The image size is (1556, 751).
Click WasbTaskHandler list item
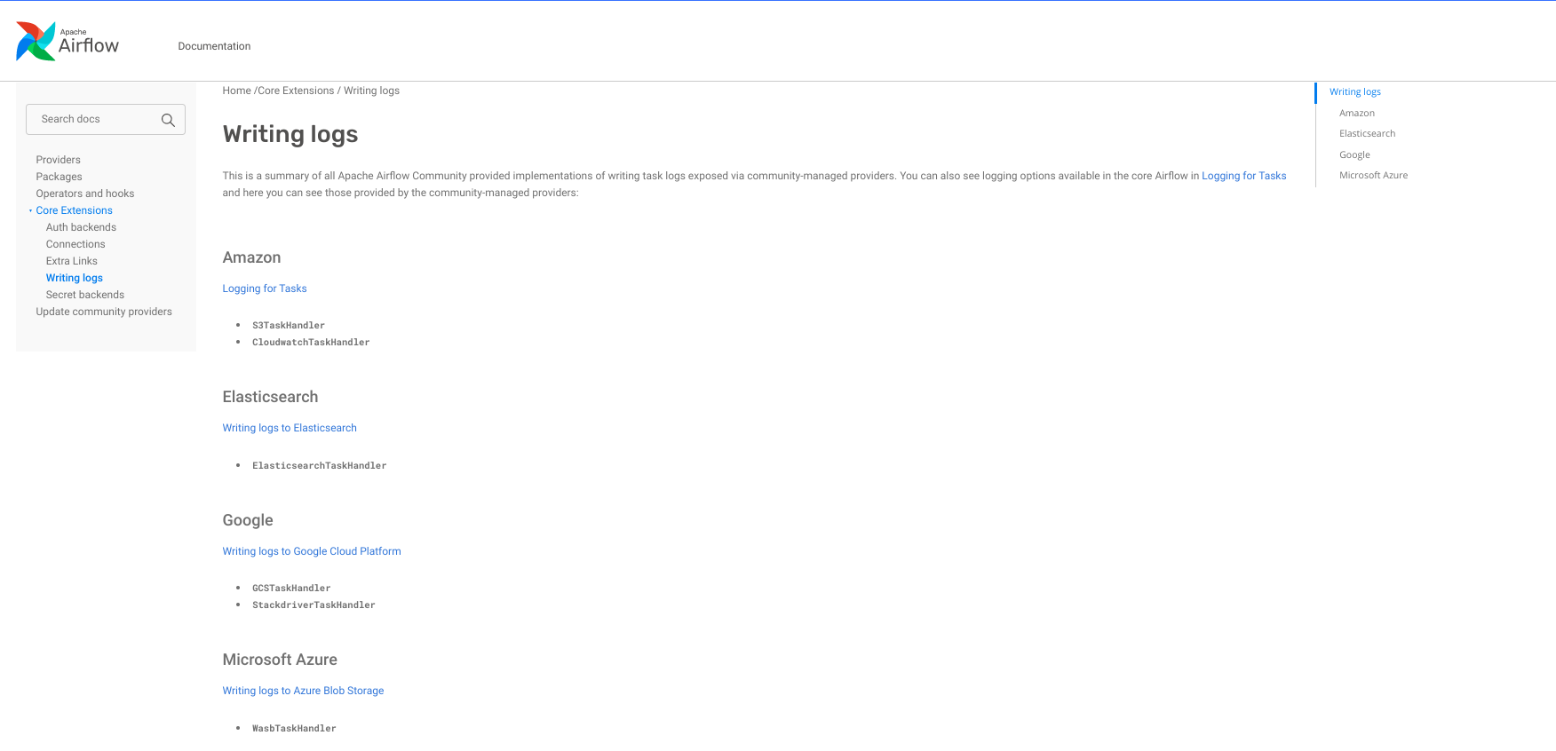pyautogui.click(x=294, y=729)
